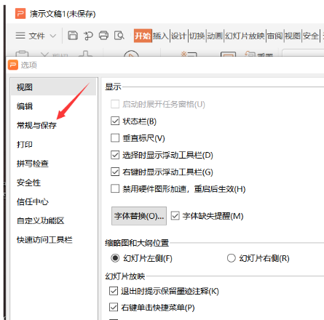Select 信任中心 in options sidebar

[x=54, y=201]
